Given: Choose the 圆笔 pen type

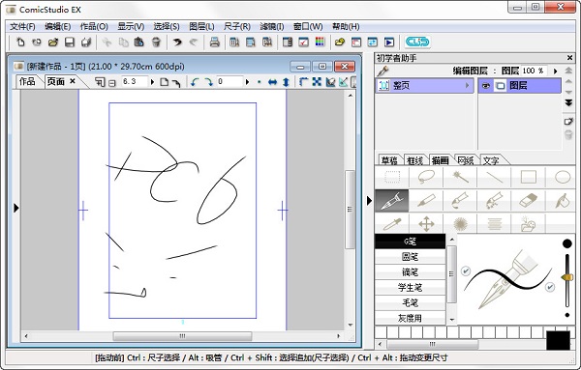Looking at the screenshot, I should pyautogui.click(x=410, y=257).
